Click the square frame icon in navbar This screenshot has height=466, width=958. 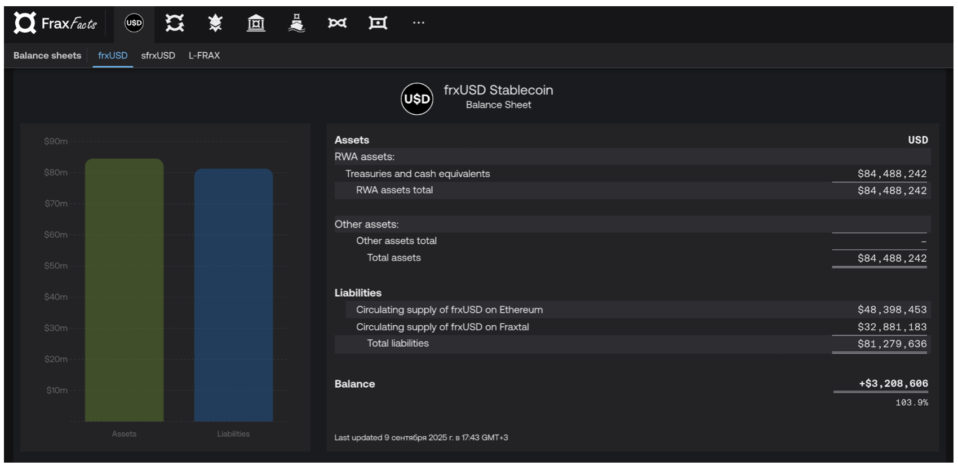[x=378, y=23]
